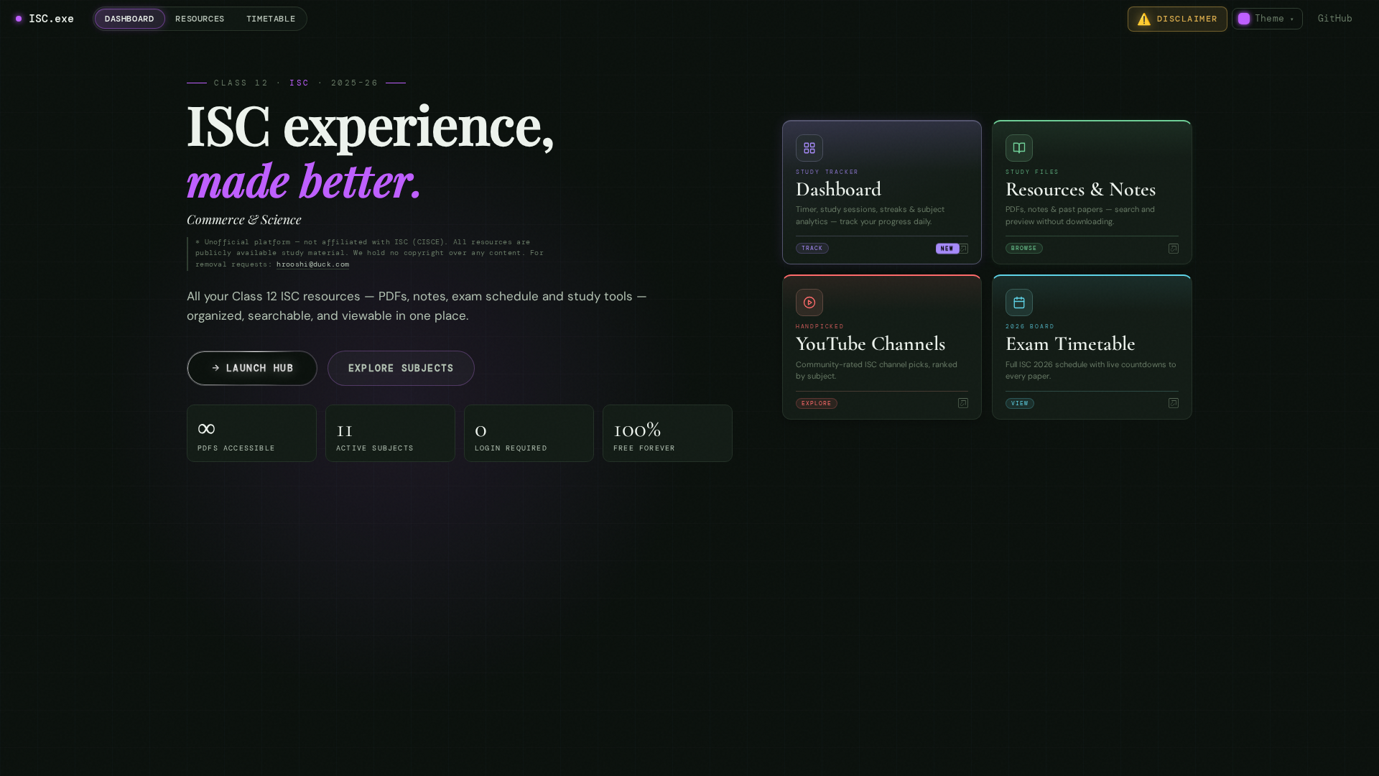1379x776 pixels.
Task: Open the Exam Timetable card title
Action: point(1070,343)
